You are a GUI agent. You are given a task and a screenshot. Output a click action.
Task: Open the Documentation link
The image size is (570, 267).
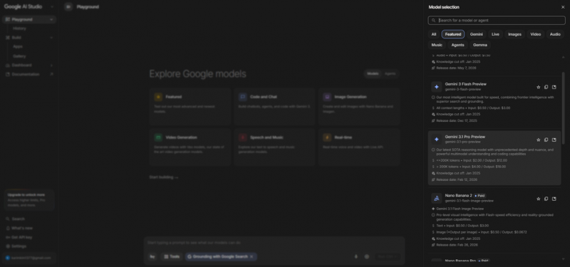[x=29, y=74]
